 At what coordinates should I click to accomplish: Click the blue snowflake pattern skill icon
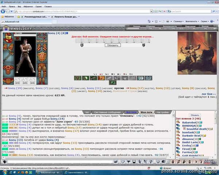coord(149,78)
